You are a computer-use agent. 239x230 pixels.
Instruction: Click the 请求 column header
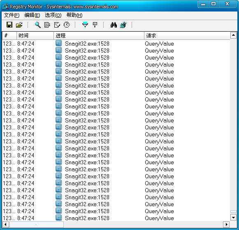point(187,36)
